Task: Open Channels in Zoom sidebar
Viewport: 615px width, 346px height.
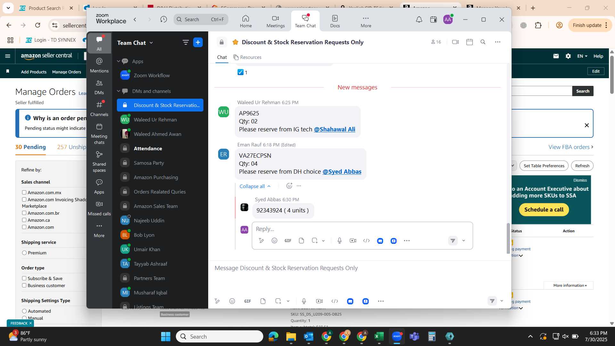Action: pos(99,109)
